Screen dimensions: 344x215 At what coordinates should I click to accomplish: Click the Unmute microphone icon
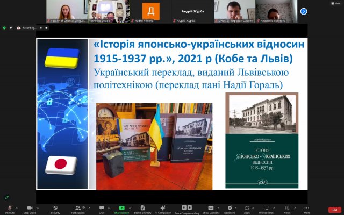[10, 208]
